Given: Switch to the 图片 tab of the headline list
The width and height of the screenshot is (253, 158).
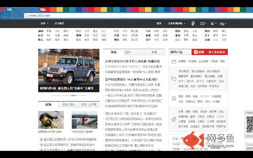Looking at the screenshot, I should coord(134,52).
